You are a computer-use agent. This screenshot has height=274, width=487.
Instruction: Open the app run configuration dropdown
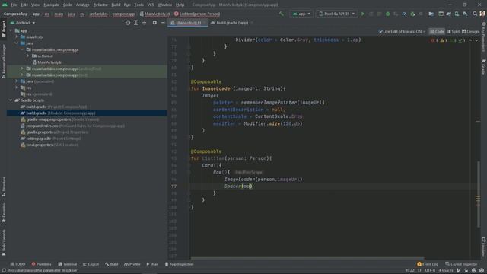point(301,14)
